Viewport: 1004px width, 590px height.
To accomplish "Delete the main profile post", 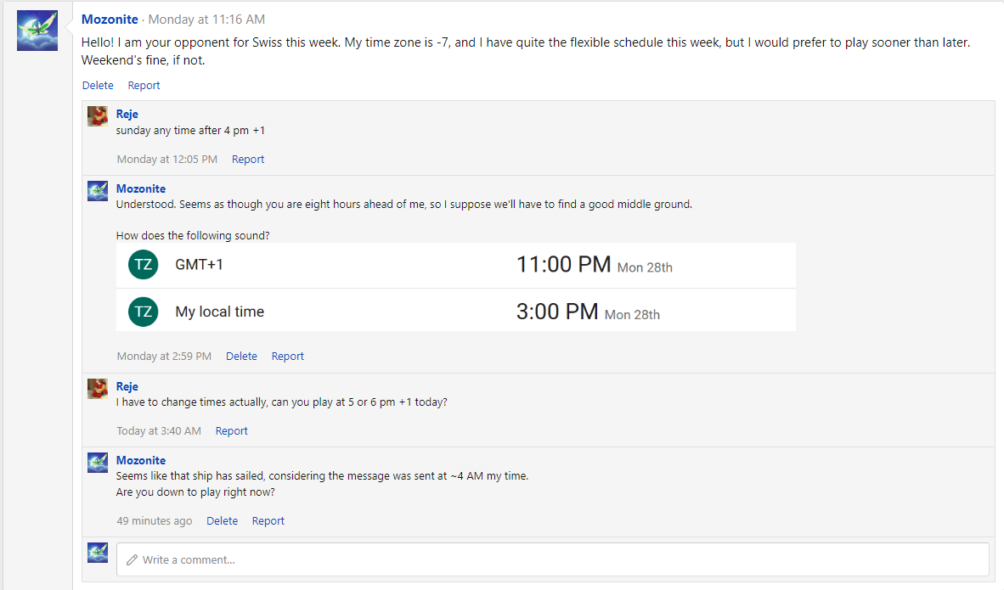I will tap(98, 85).
